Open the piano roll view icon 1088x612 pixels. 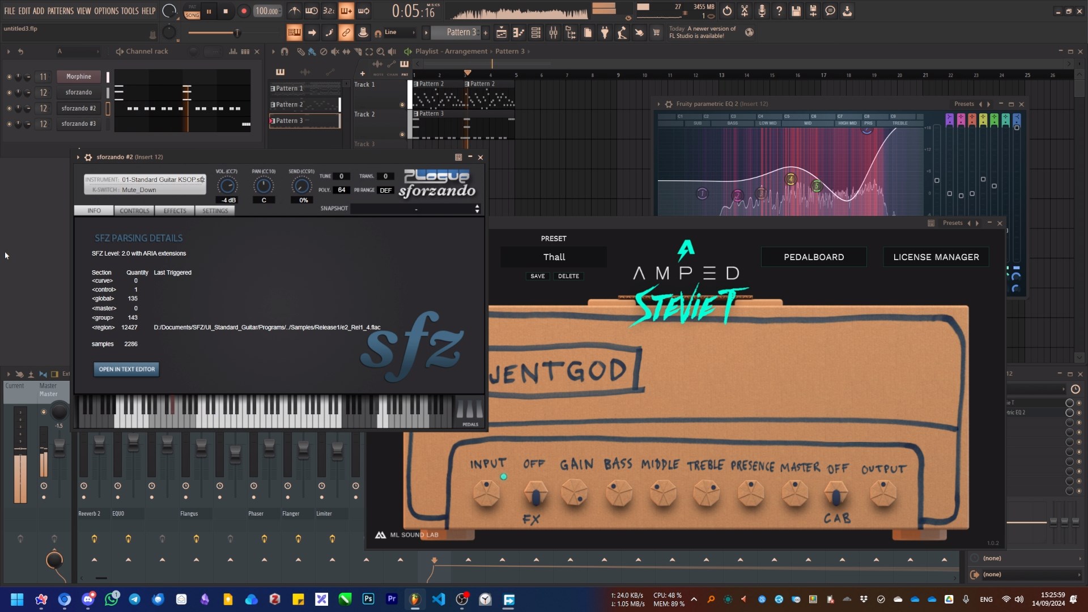518,32
